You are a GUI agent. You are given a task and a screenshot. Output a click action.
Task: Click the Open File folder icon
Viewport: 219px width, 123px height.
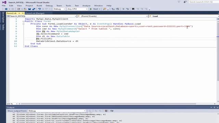tap(25, 9)
